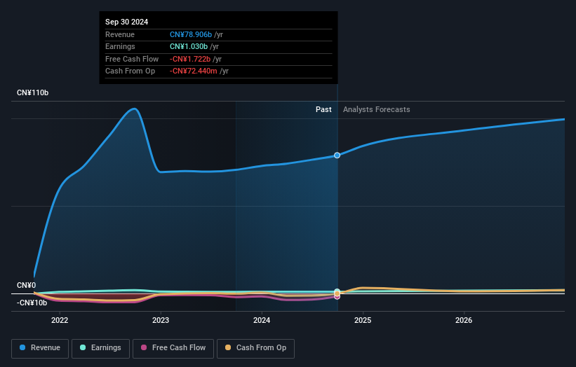
Task: Toggle the Revenue legend button
Action: coord(40,348)
